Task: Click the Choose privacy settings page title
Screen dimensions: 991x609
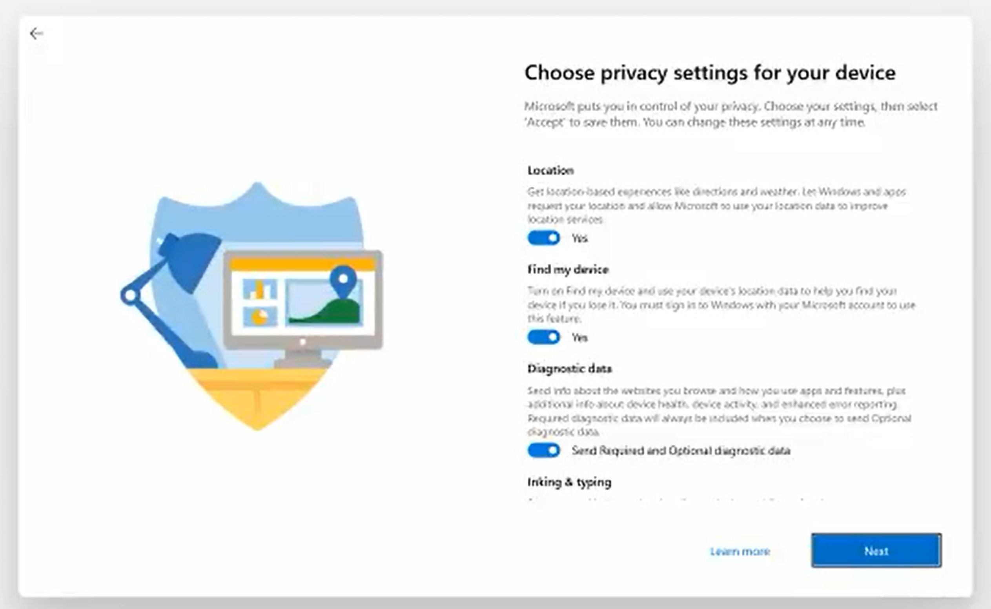Action: (x=710, y=73)
